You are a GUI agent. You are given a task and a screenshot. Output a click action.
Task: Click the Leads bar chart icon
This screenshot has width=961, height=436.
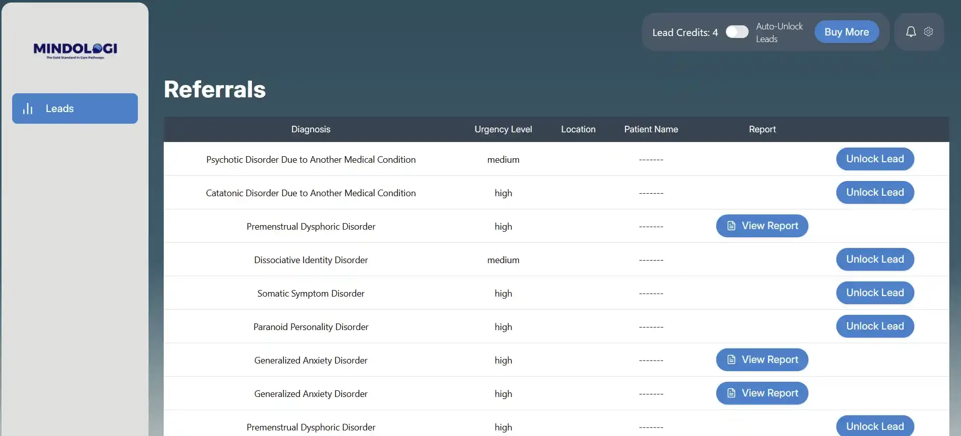[28, 108]
